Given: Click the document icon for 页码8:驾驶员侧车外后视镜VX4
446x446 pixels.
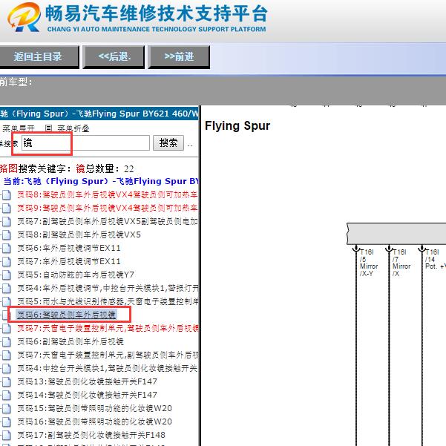Looking at the screenshot, I should click(6, 195).
